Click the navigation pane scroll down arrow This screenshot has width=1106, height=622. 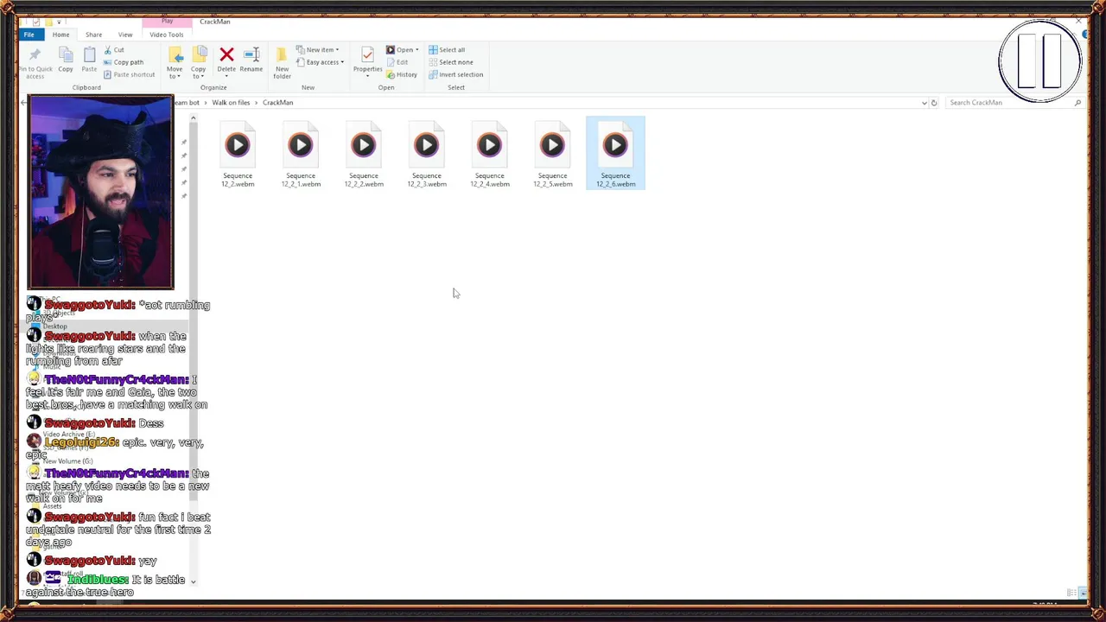pos(194,581)
